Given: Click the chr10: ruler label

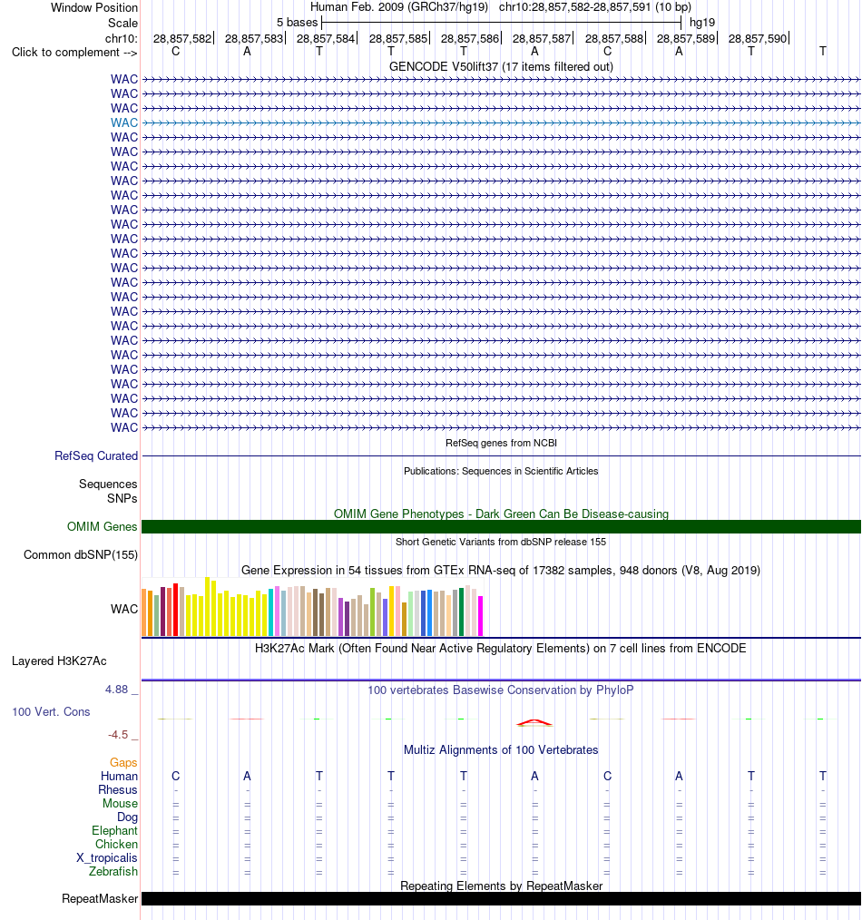Looking at the screenshot, I should click(122, 39).
